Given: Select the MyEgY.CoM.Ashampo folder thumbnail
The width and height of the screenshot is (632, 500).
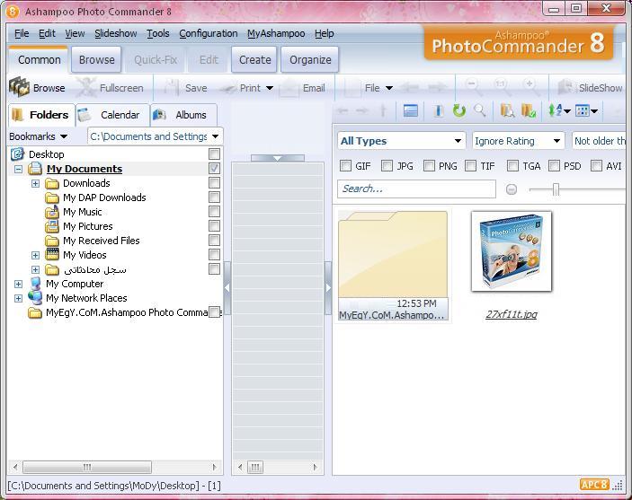Looking at the screenshot, I should point(394,266).
